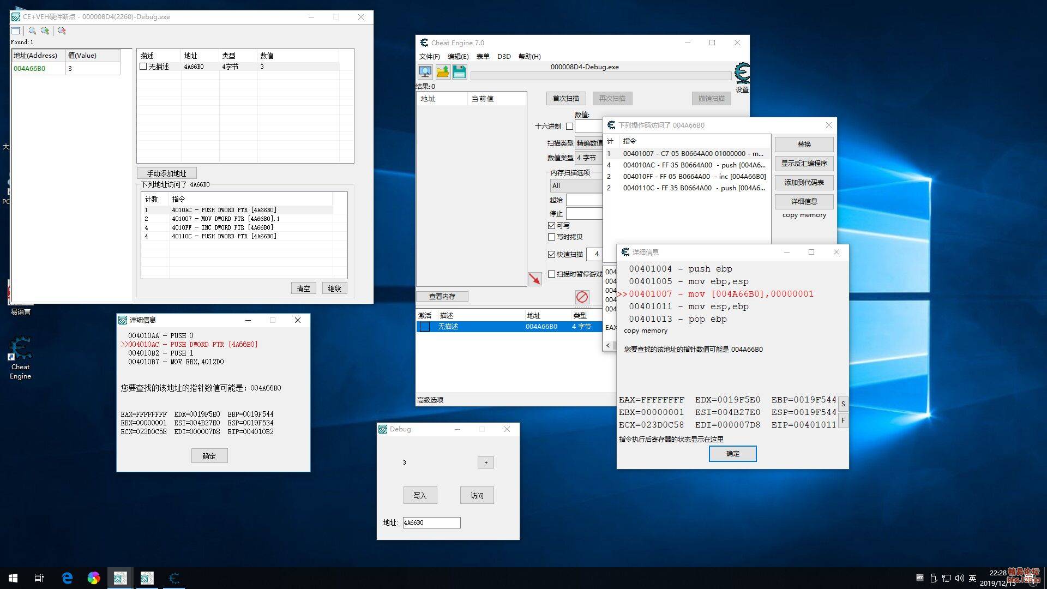Tick the 无描述 checkbox in the CE+VEH address table
1047x589 pixels.
(143, 67)
